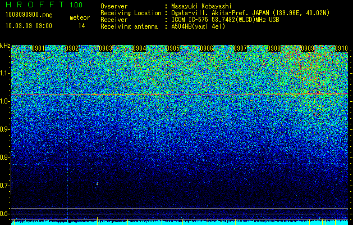Click the 0909 time marker
The height and width of the screenshot is (225, 353).
(308, 48)
